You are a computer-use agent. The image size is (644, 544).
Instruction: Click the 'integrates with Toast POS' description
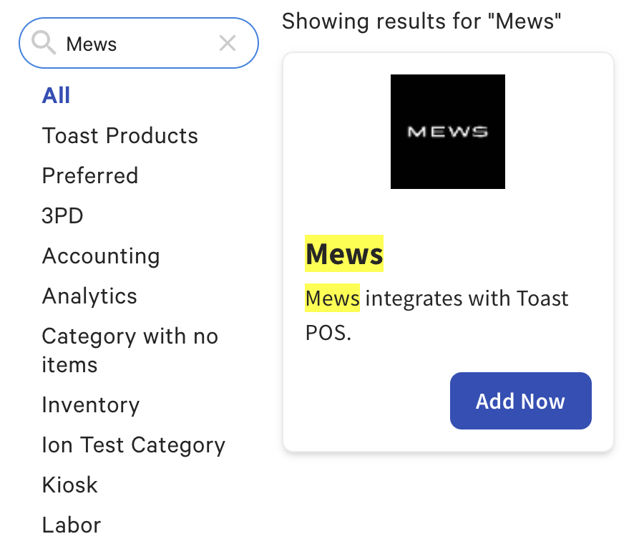(x=467, y=298)
